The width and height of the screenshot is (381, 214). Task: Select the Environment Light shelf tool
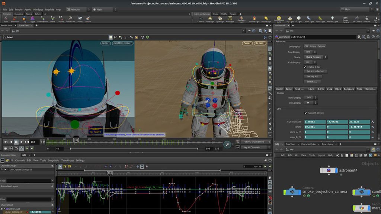pyautogui.click(x=279, y=18)
